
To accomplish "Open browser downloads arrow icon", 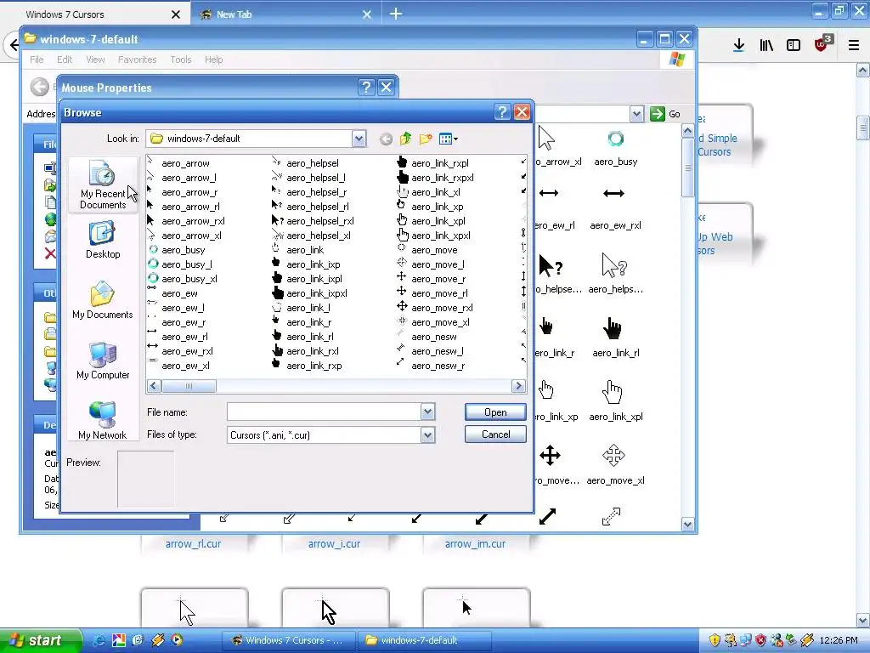I will click(738, 46).
